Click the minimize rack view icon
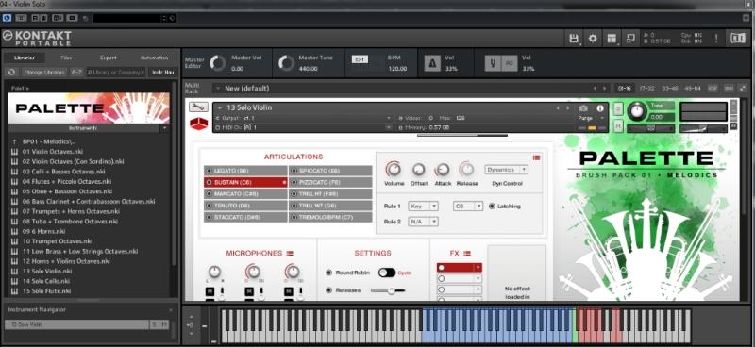This screenshot has height=347, width=755. point(629,39)
